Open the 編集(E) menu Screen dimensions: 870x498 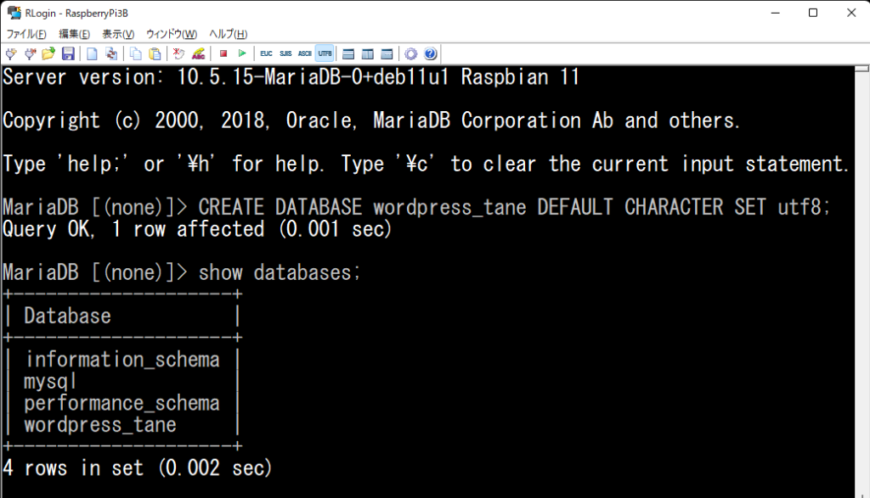pyautogui.click(x=75, y=34)
